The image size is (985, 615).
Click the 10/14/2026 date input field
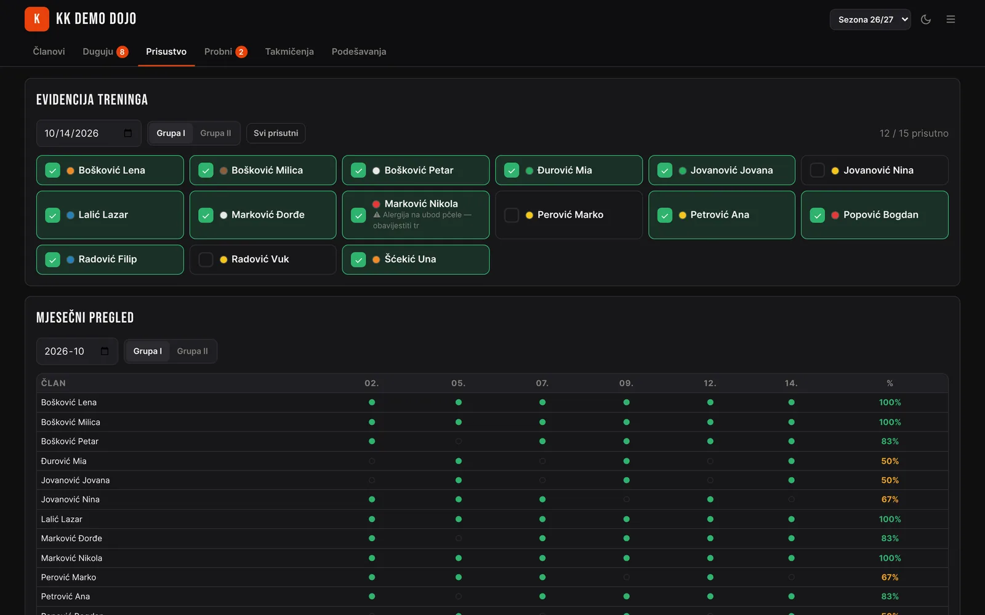tap(89, 133)
